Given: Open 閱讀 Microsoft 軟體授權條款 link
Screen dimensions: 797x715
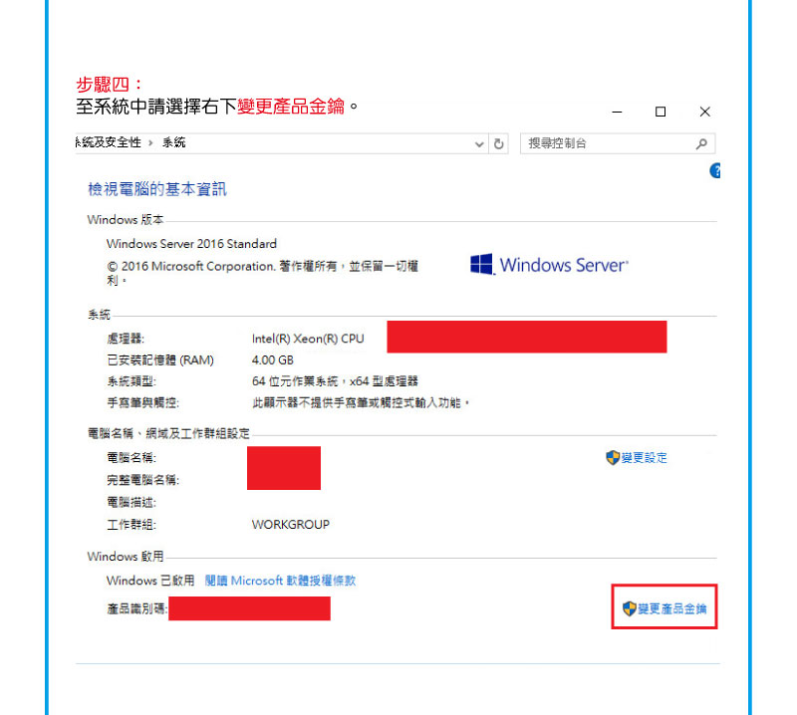Looking at the screenshot, I should [x=280, y=581].
